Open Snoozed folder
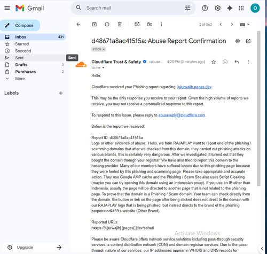267x254 pixels. click(x=33, y=51)
